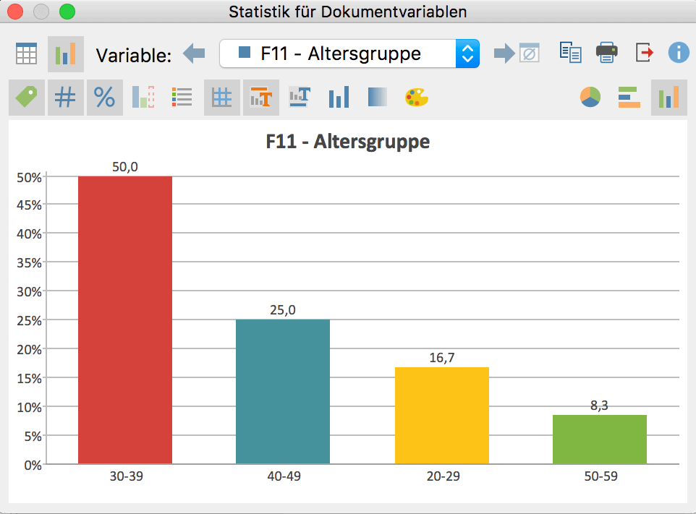Viewport: 696px width, 514px height.
Task: Click the dropdown stepper arrows of variable selector
Action: coord(467,53)
